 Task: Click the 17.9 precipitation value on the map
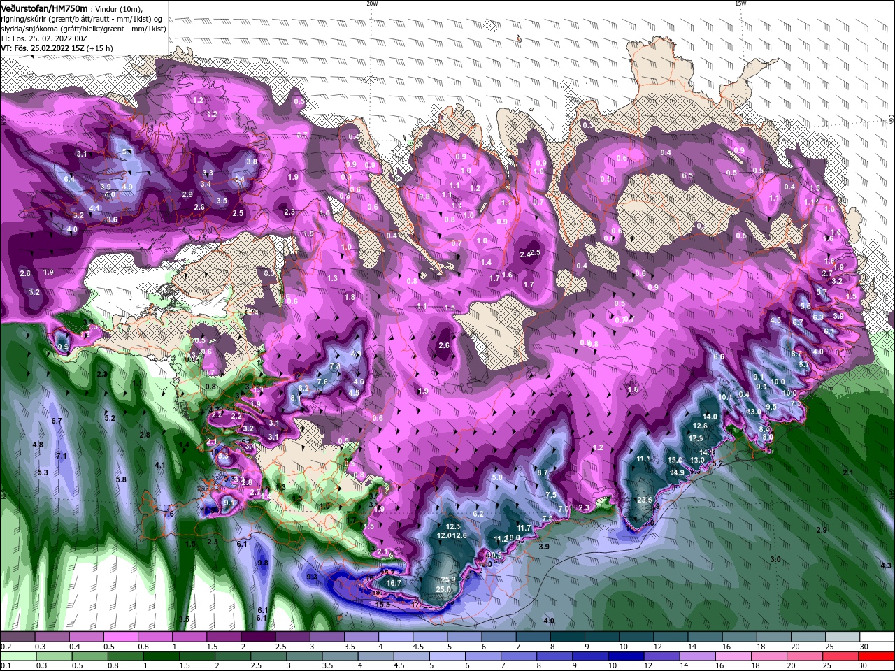pyautogui.click(x=696, y=438)
